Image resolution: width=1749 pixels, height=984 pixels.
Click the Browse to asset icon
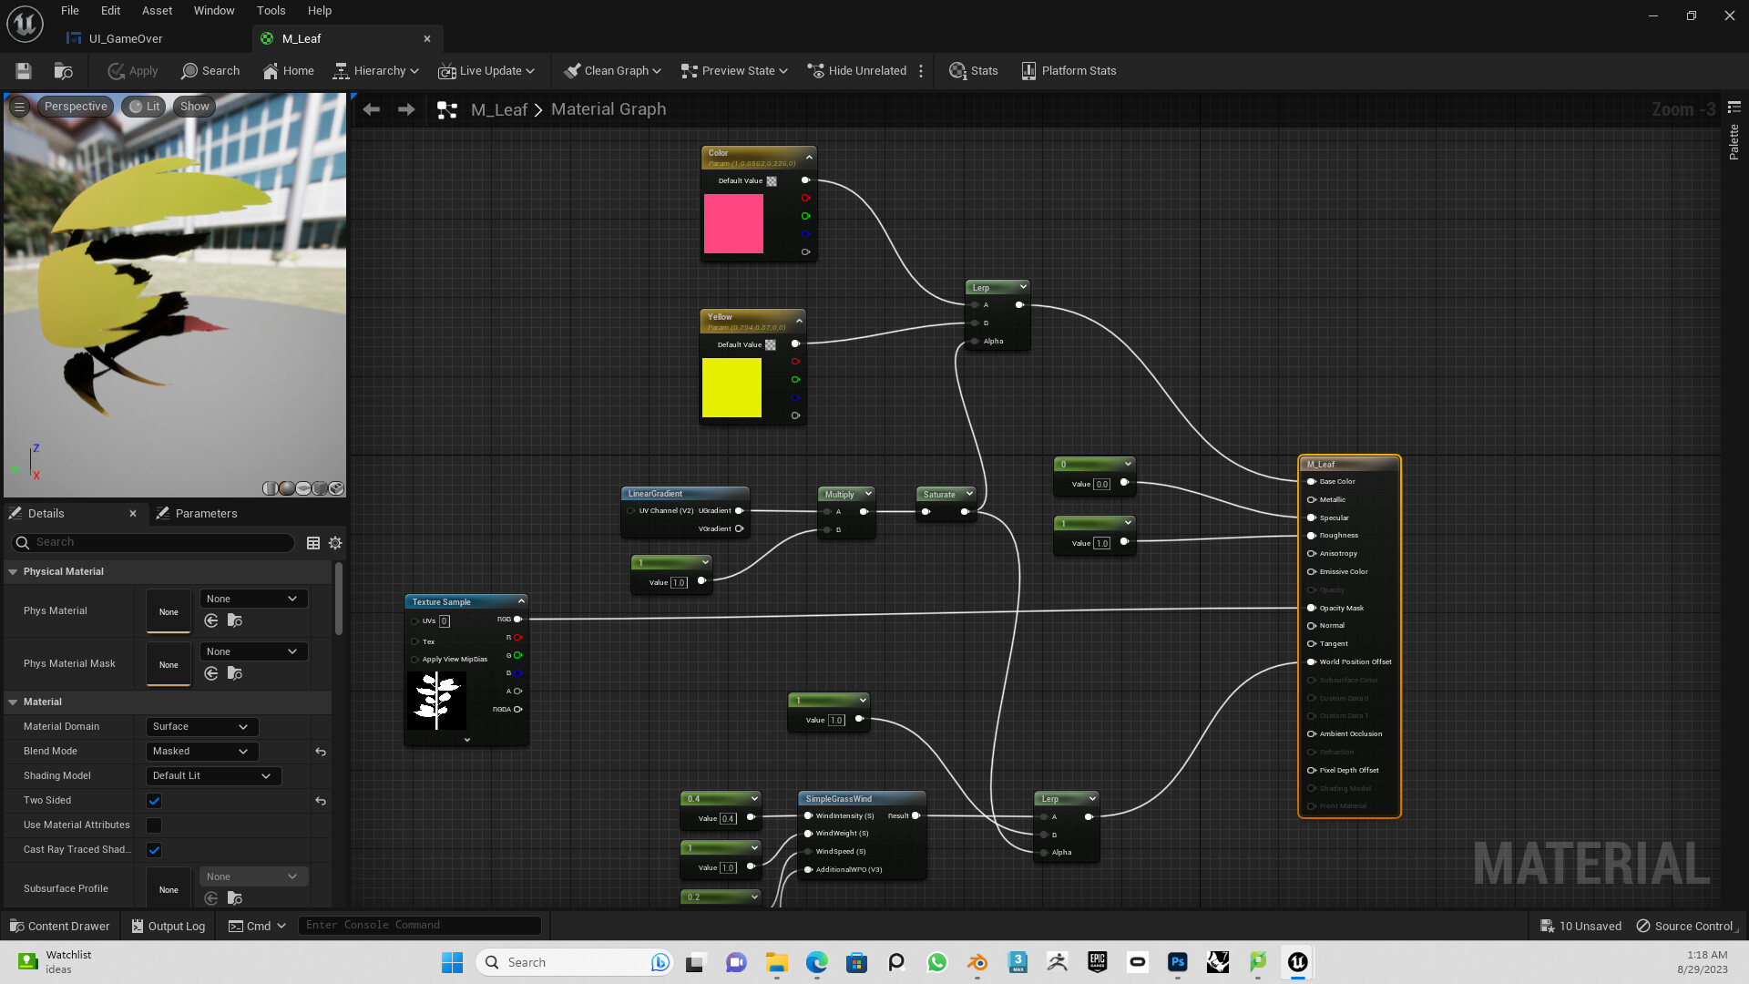[63, 71]
